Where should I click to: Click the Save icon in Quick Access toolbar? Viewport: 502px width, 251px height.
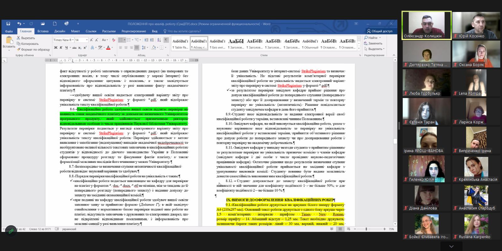[x=8, y=24]
